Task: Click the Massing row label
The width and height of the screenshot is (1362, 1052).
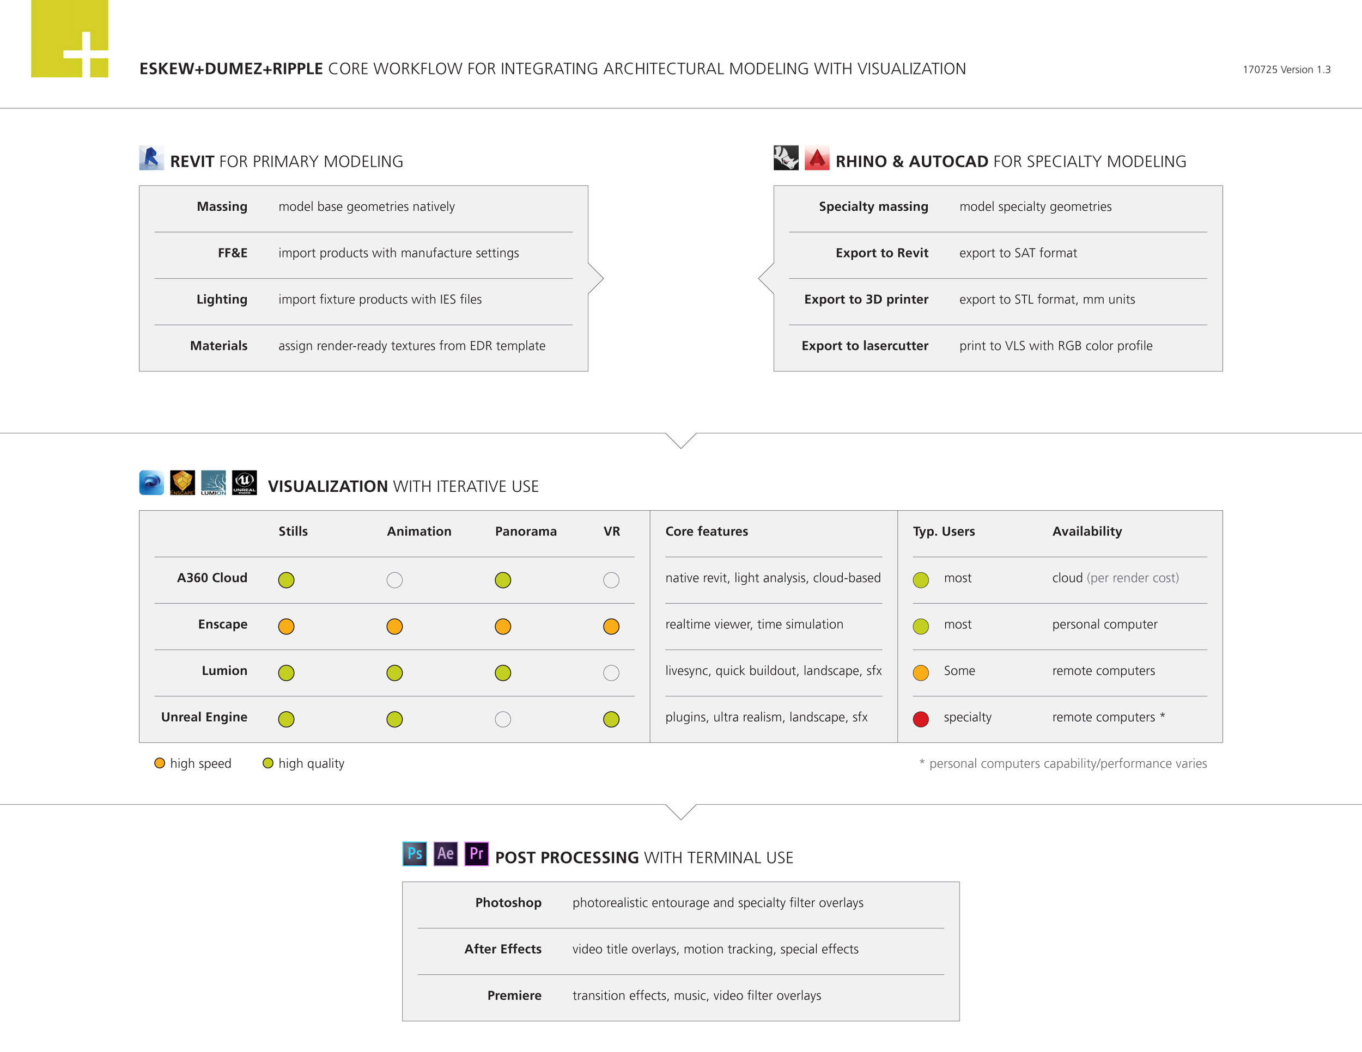Action: click(x=222, y=207)
